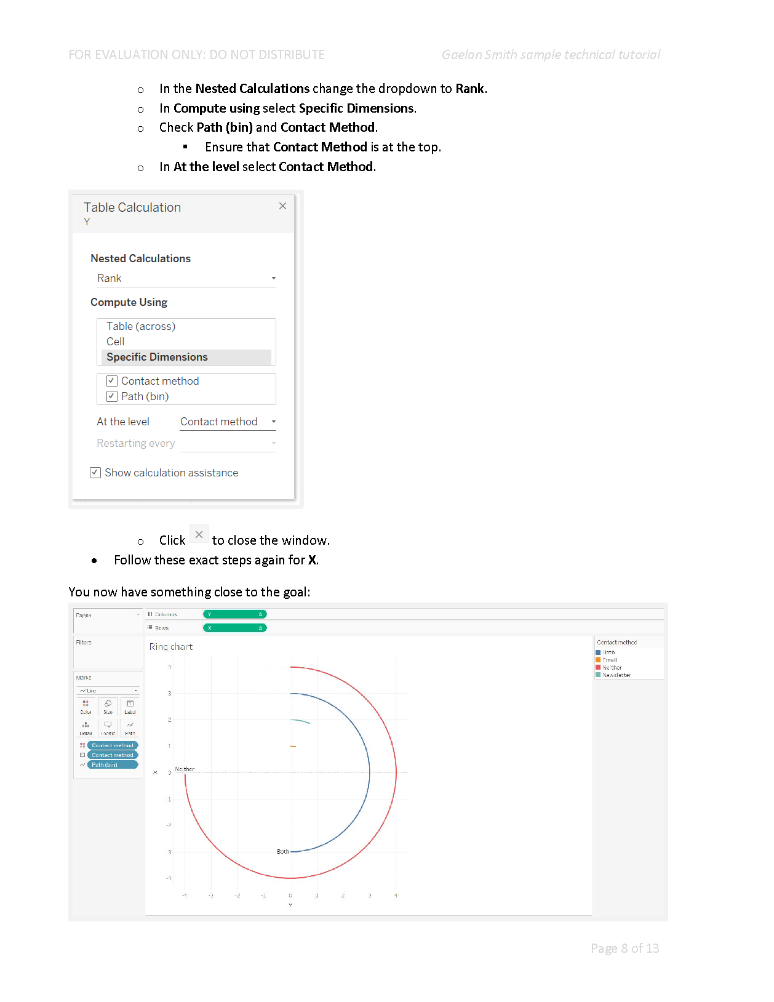Click the Rows shelf icon
Image resolution: width=774 pixels, height=1002 pixels.
(150, 628)
